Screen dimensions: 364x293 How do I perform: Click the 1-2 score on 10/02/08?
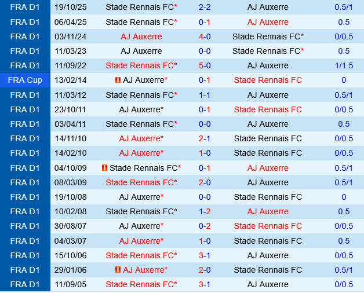pyautogui.click(x=205, y=211)
